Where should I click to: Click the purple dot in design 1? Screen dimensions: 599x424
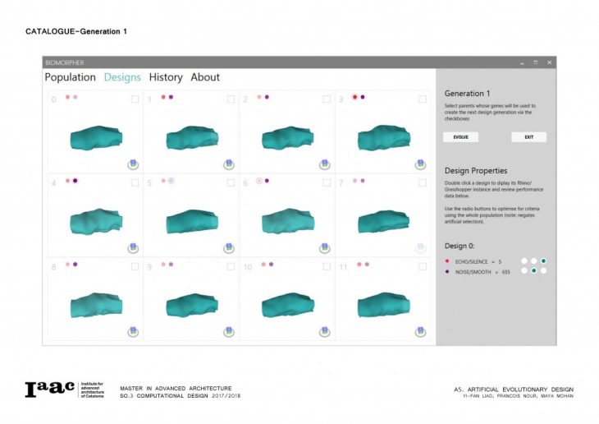171,97
